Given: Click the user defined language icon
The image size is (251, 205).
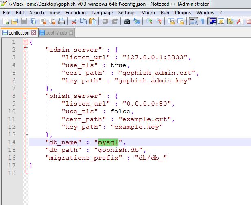Looking at the screenshot, I should tap(221, 21).
